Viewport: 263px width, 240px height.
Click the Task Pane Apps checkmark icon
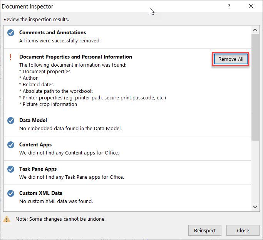coord(11,169)
